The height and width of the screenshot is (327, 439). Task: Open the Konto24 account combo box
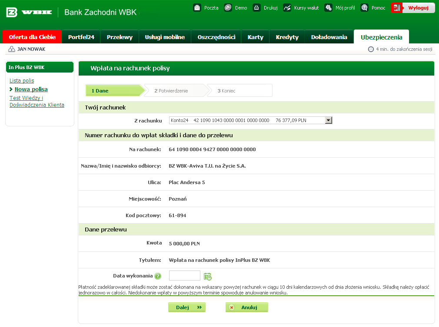250,120
